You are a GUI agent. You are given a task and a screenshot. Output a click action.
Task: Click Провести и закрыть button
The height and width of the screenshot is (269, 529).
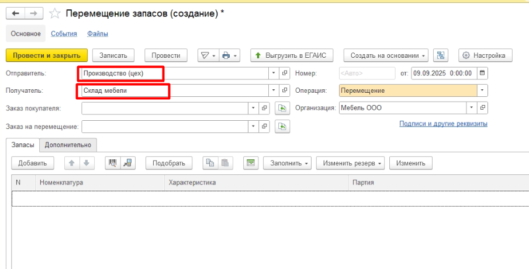pos(47,55)
